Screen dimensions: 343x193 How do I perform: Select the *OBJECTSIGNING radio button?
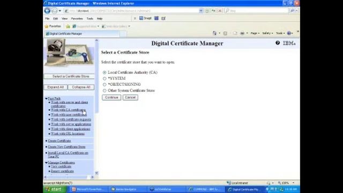[x=105, y=85]
